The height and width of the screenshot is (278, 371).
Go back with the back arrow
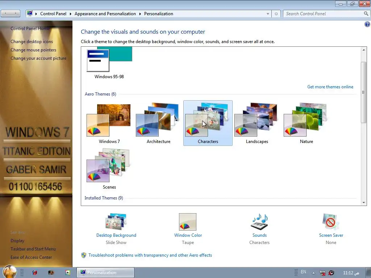6,13
